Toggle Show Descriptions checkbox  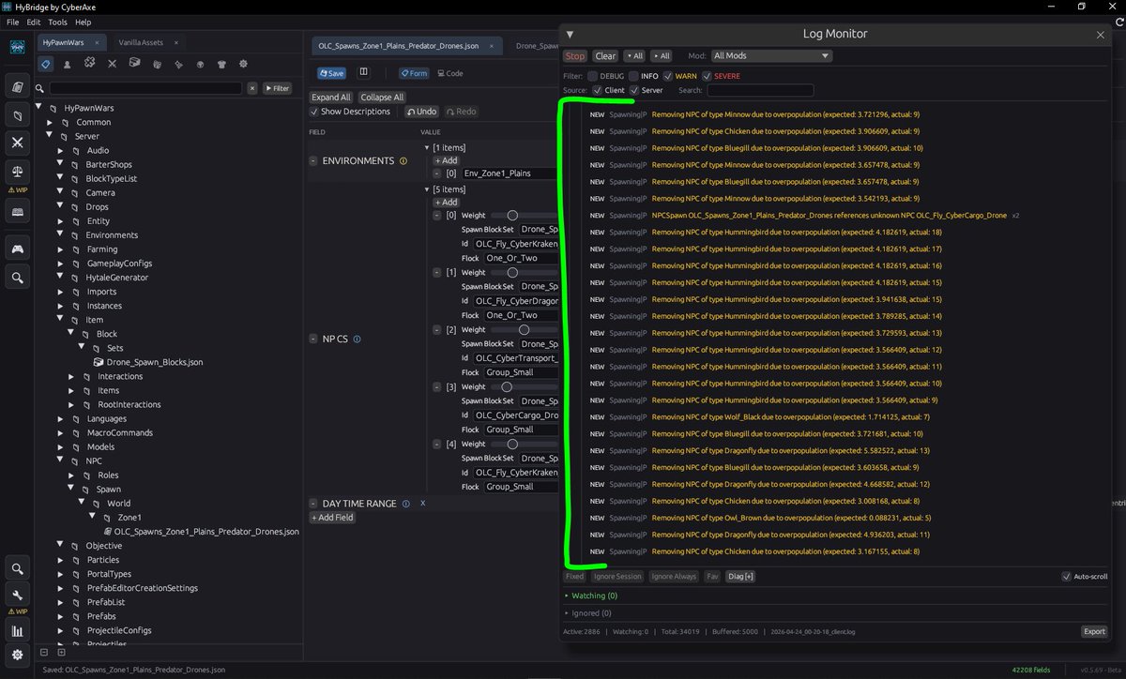pos(314,112)
